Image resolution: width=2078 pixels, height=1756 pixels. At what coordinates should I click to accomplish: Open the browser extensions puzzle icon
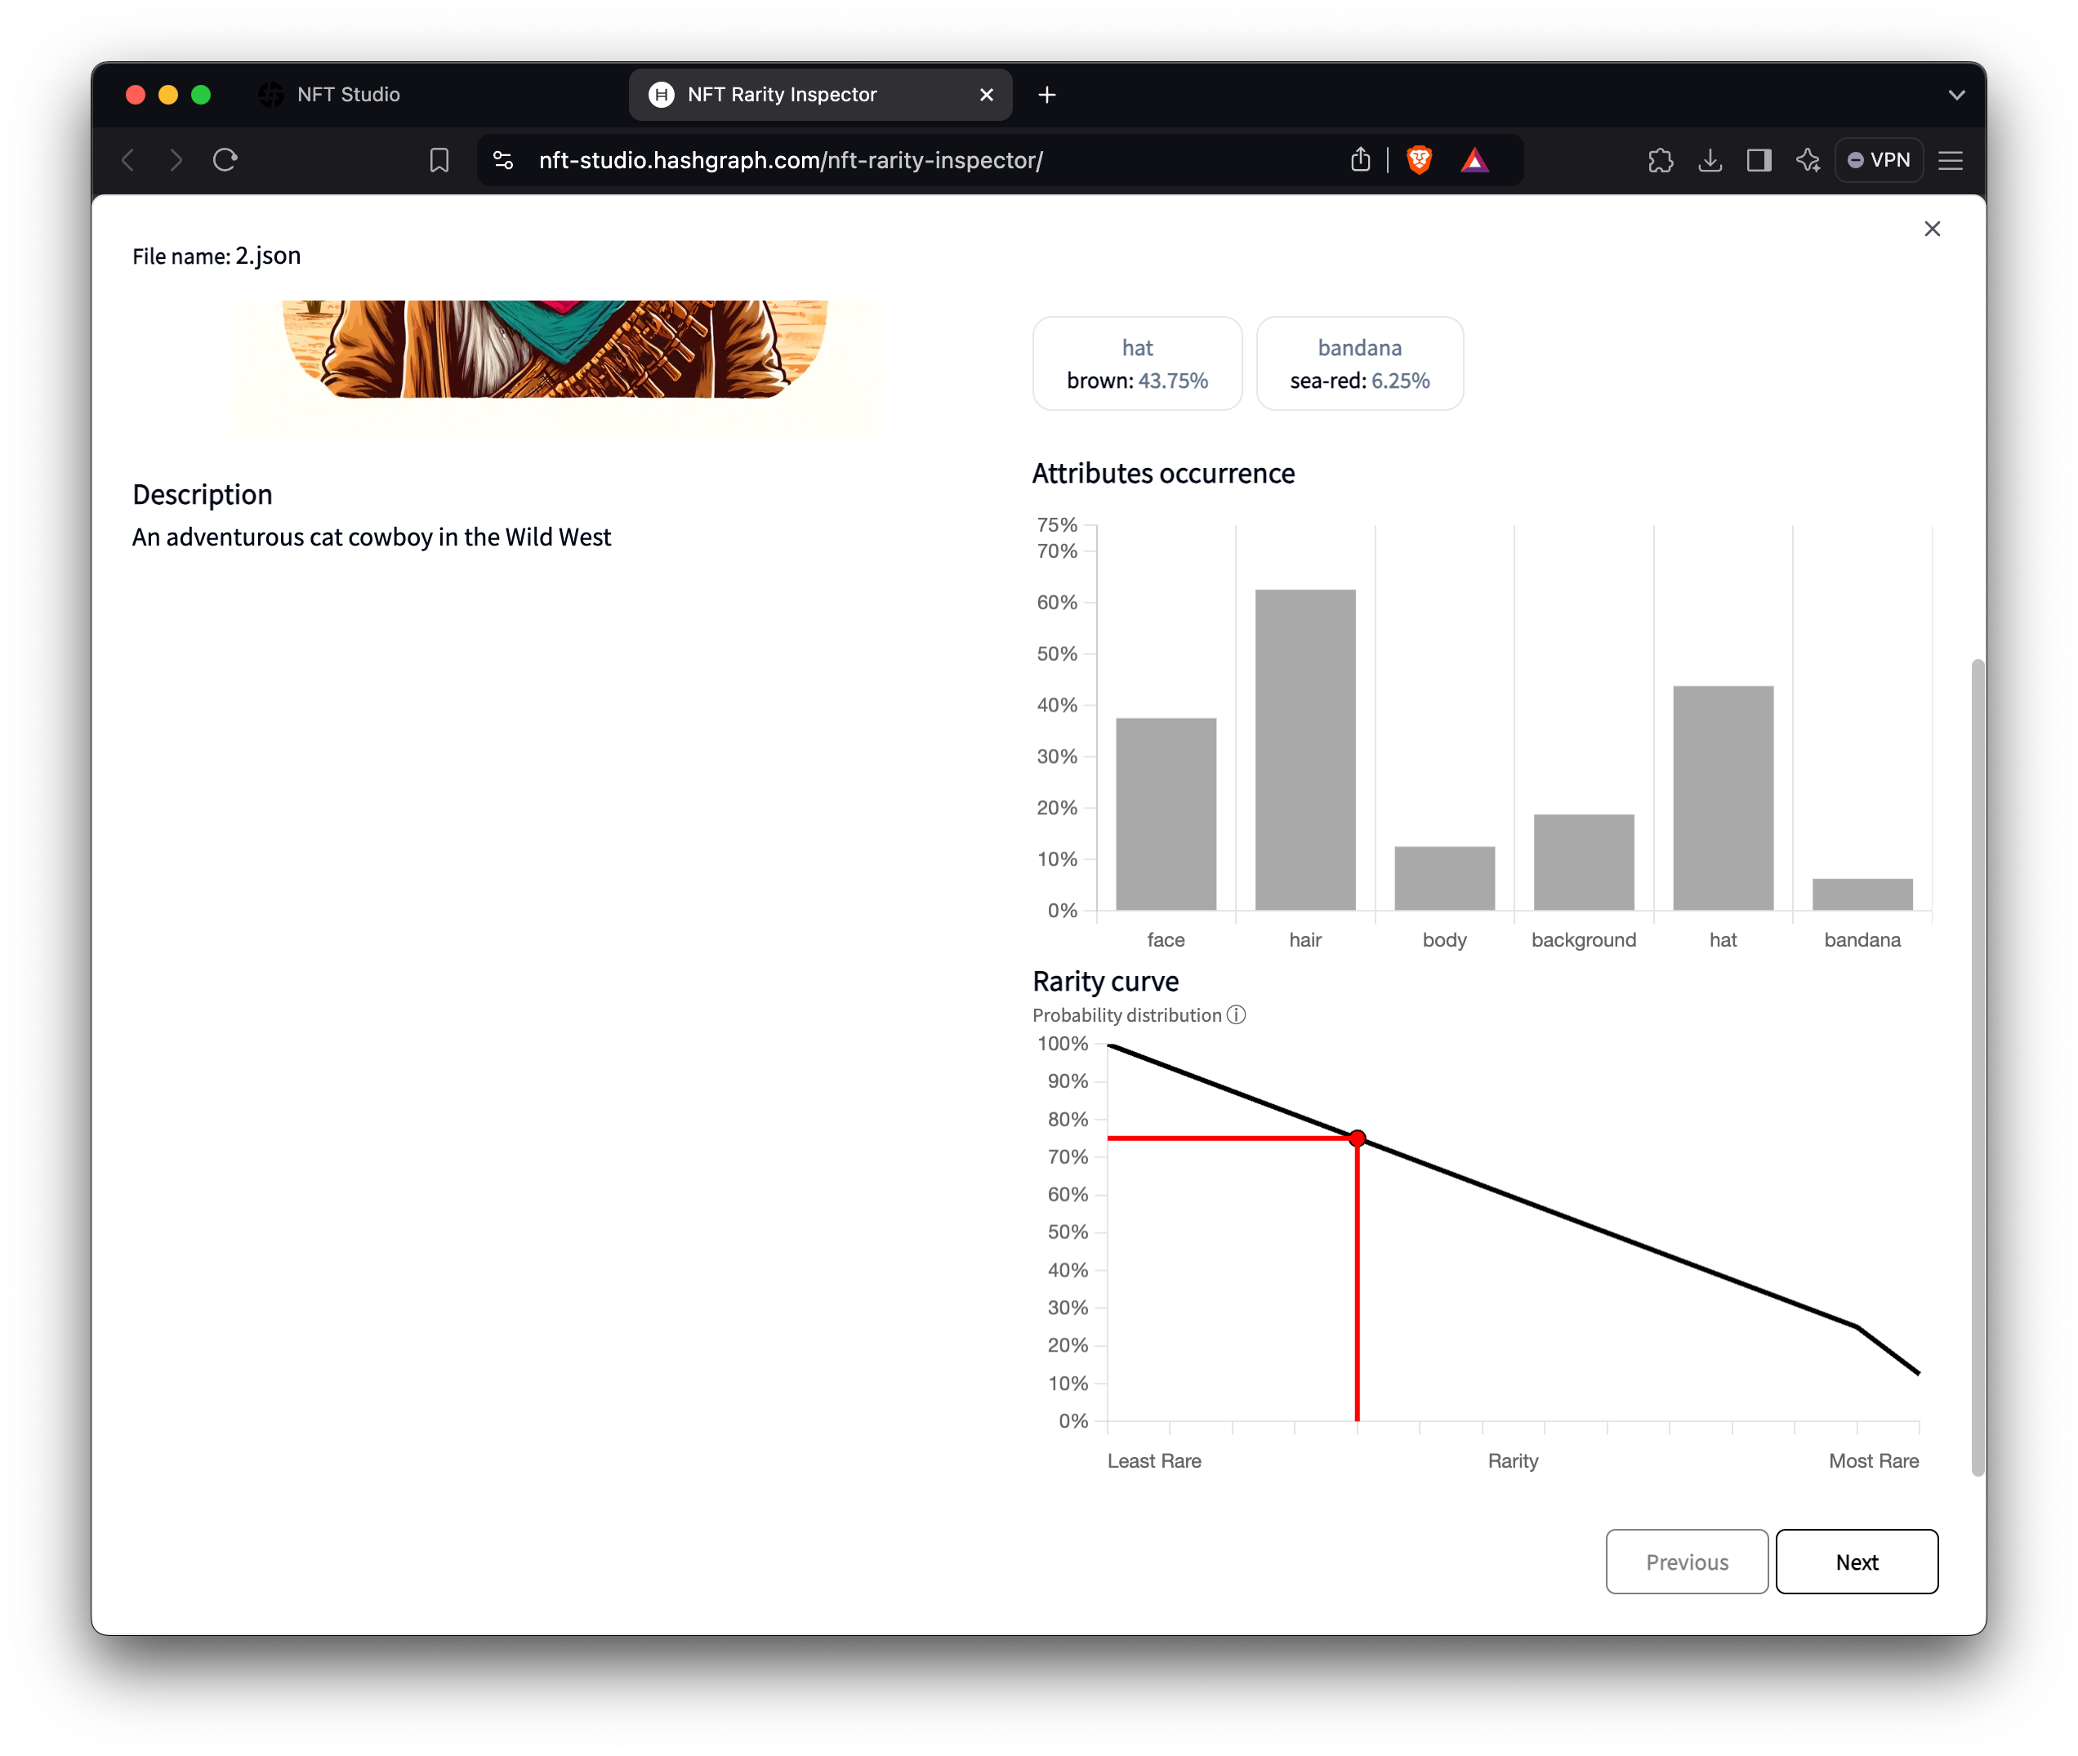1660,160
